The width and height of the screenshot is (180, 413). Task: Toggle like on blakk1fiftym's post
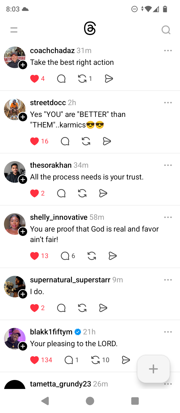[34, 360]
